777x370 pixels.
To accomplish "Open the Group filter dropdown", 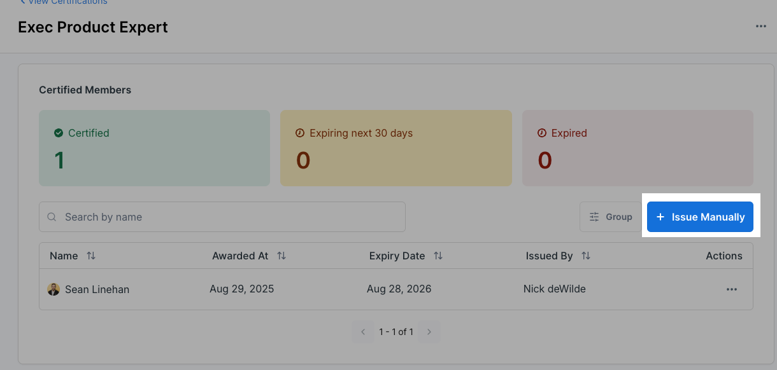I will (610, 217).
